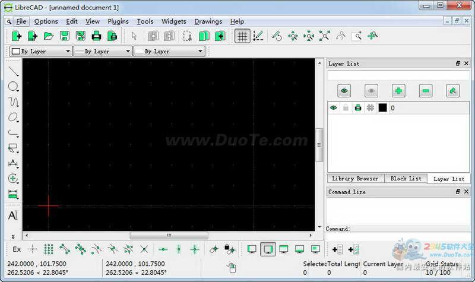Select the Line drawing tool
Viewport: 475px width, 282px height.
13,71
